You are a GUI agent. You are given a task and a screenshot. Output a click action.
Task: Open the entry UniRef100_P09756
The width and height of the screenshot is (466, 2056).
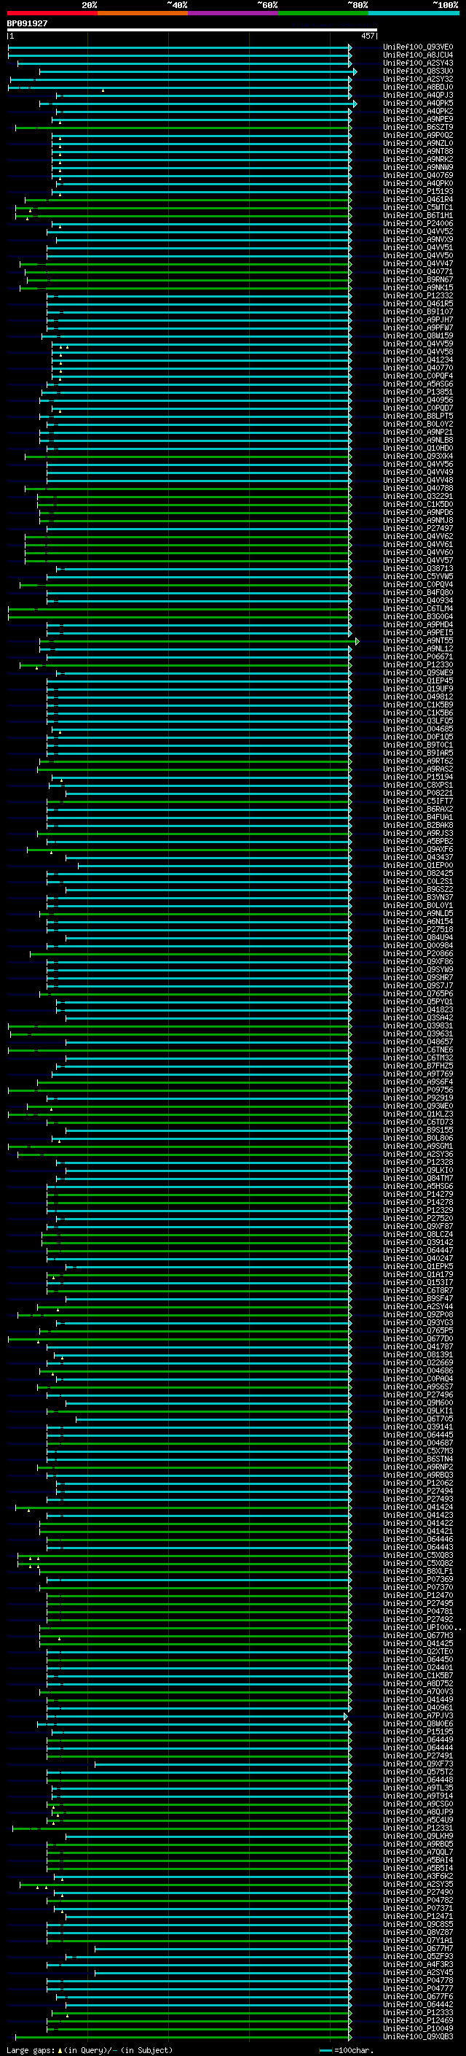(x=418, y=1090)
